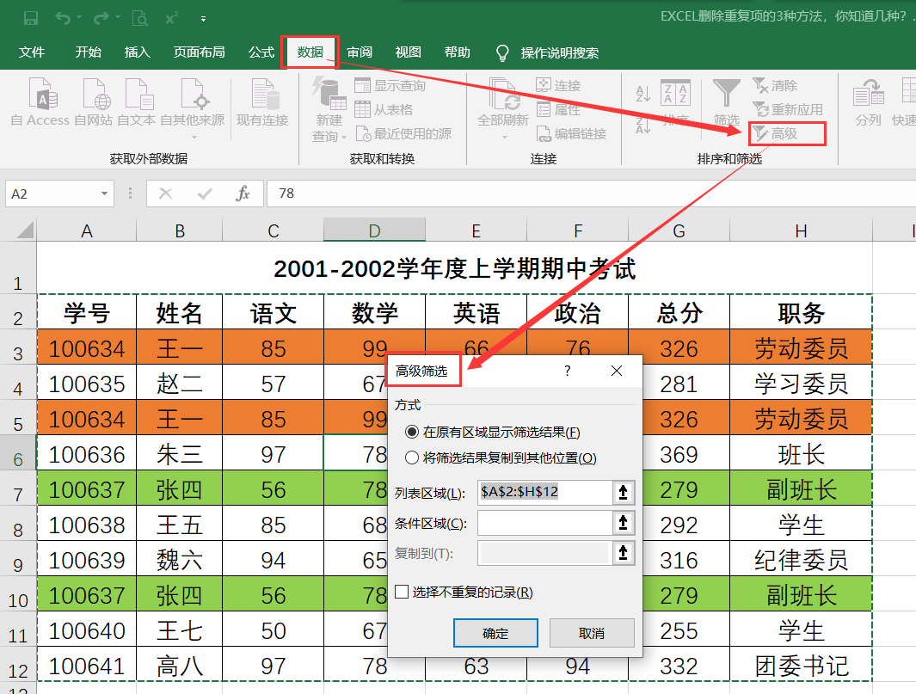Click the formula bar showing 78
Viewport: 916px width, 694px height.
(x=591, y=193)
